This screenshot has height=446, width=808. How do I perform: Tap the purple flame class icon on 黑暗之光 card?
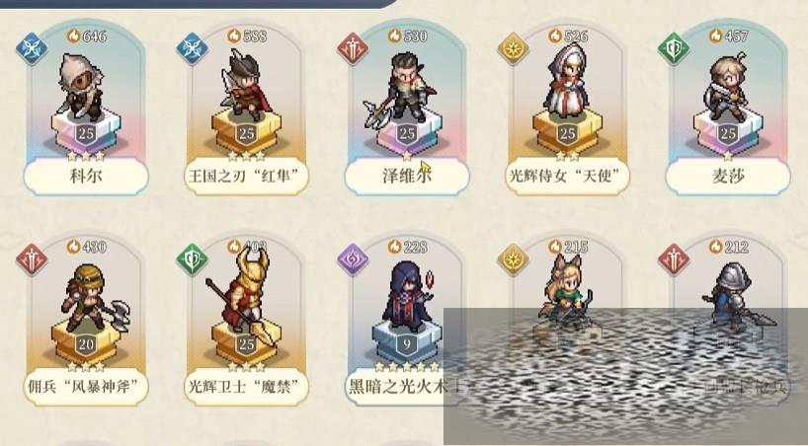pyautogui.click(x=353, y=260)
